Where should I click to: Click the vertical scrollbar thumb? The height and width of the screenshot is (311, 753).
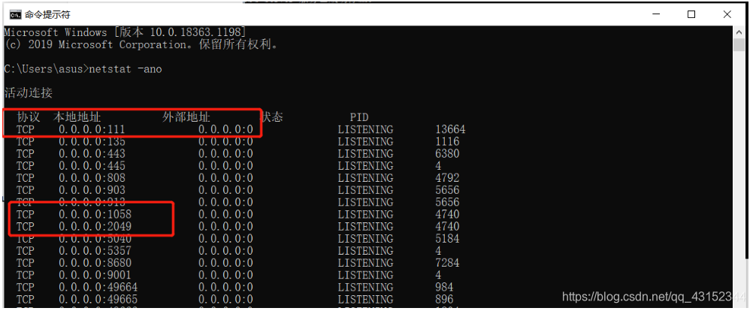tap(739, 44)
